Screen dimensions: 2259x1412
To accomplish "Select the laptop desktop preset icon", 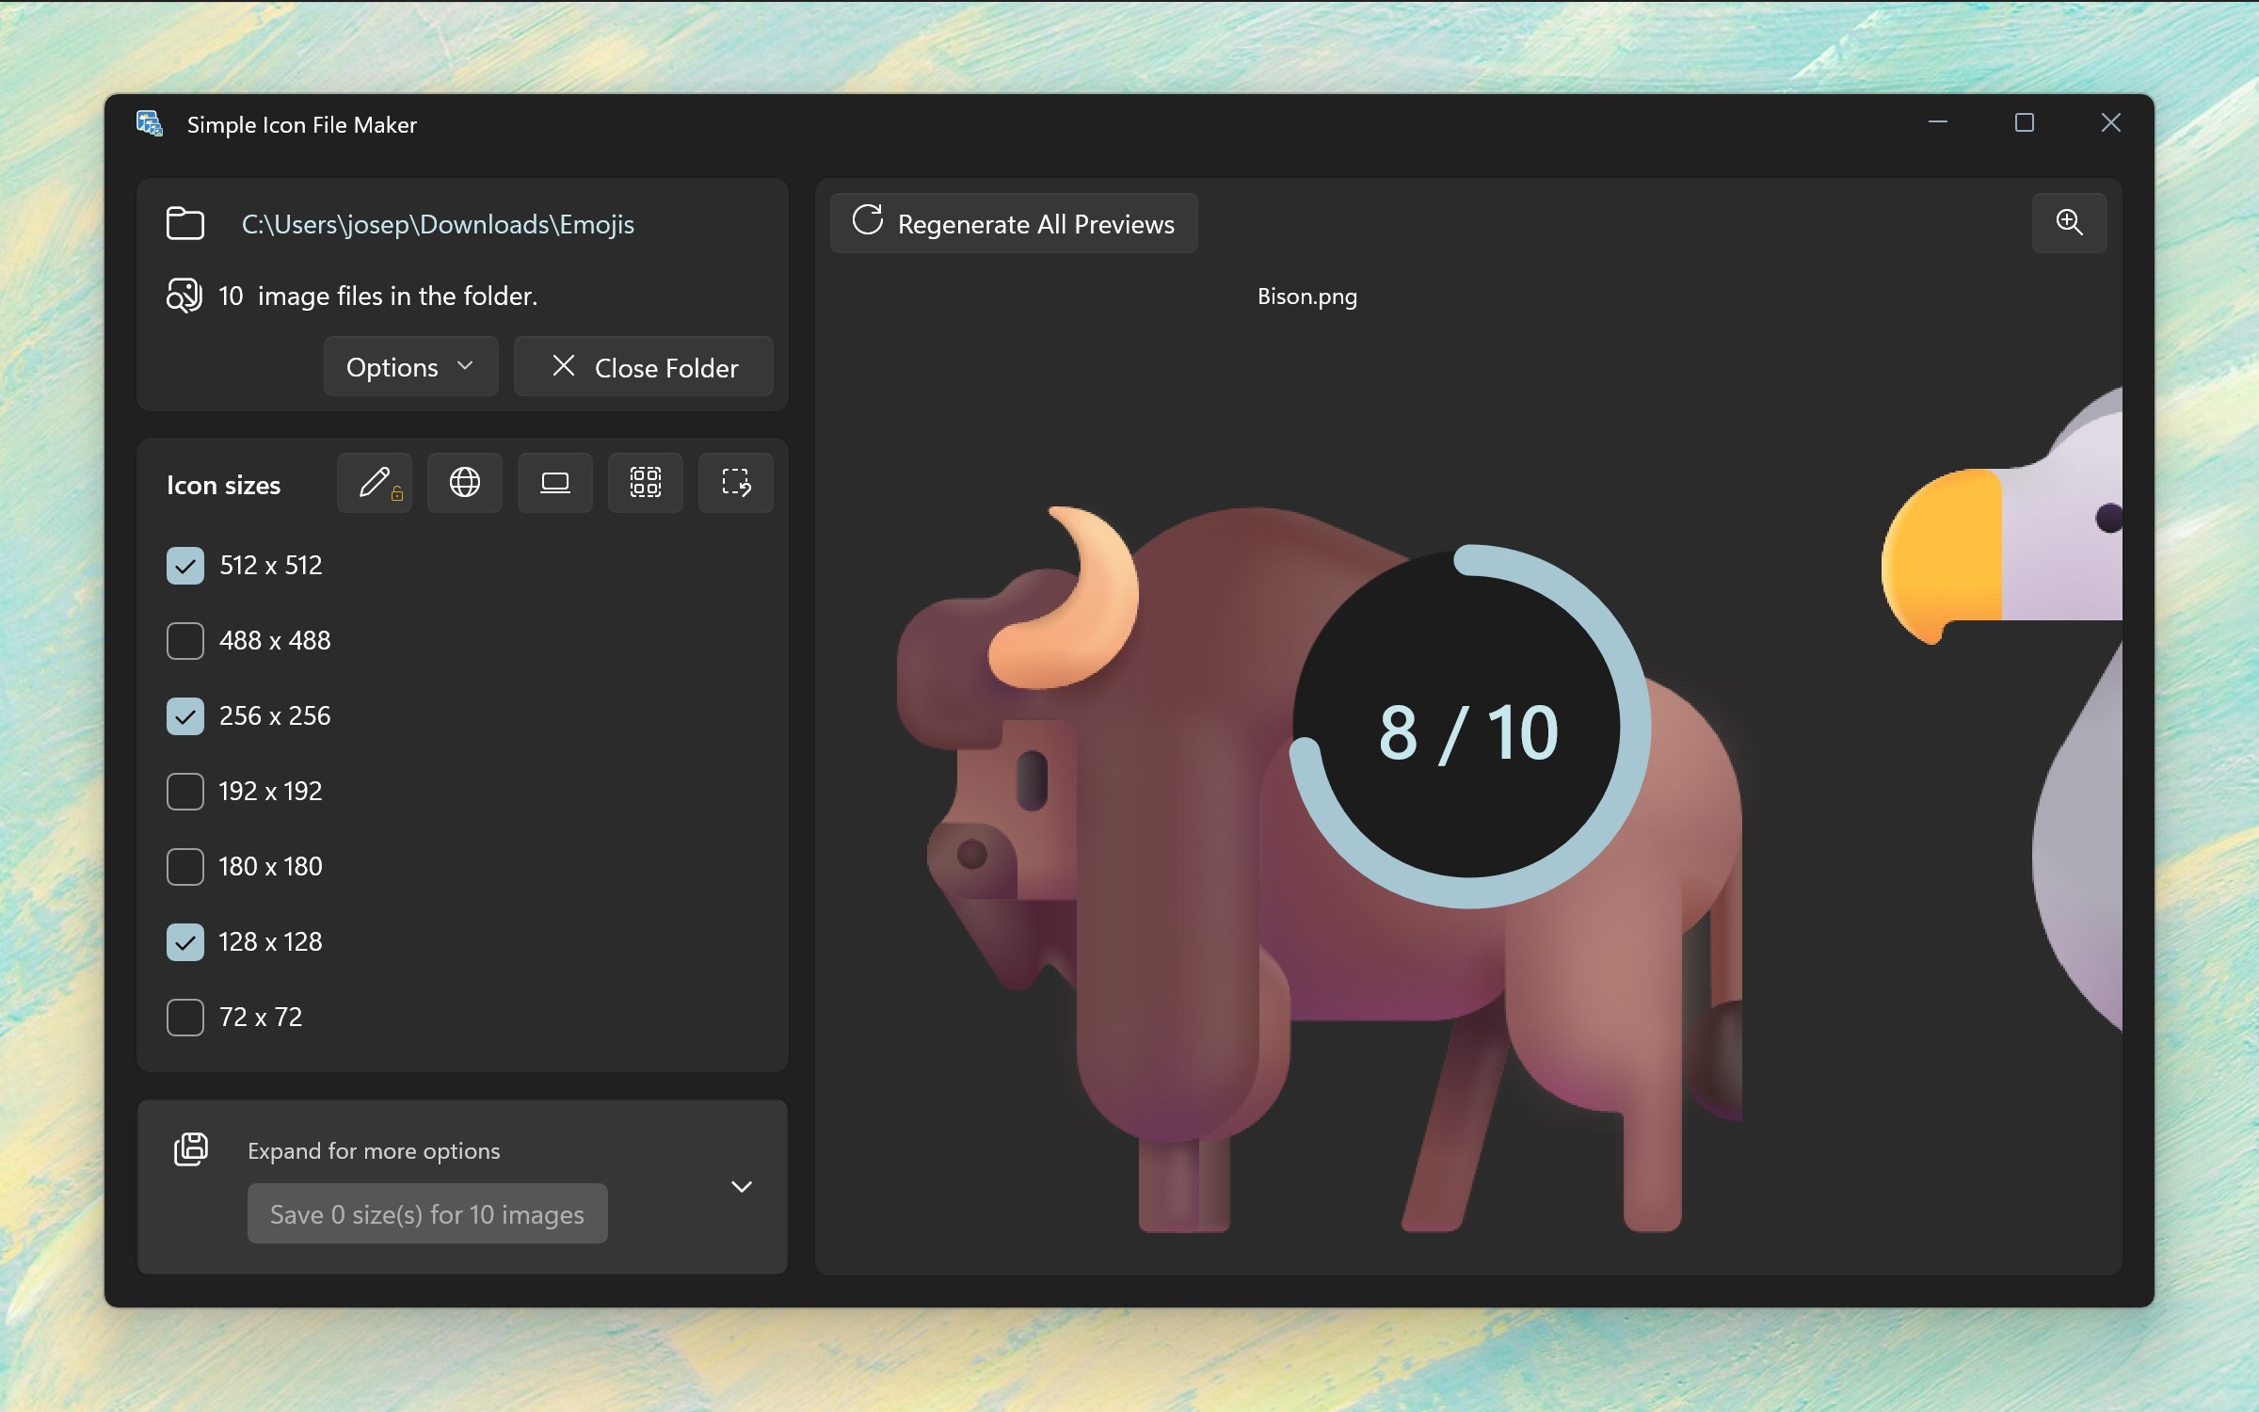I will tap(555, 483).
